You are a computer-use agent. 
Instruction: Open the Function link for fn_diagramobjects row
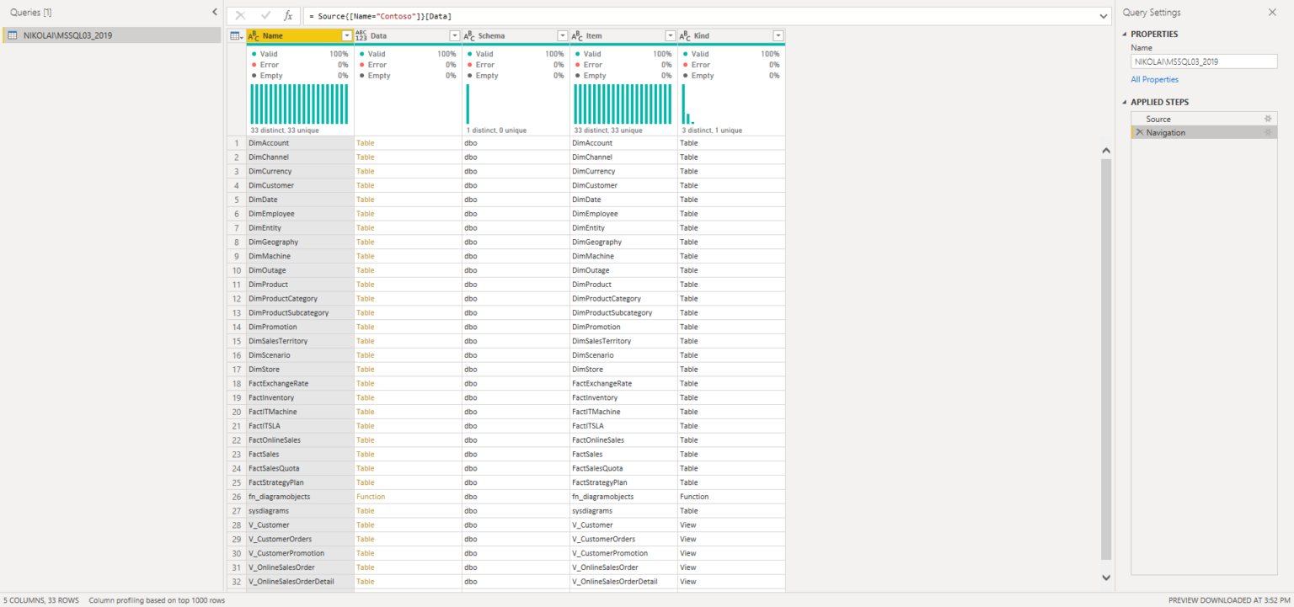tap(371, 497)
